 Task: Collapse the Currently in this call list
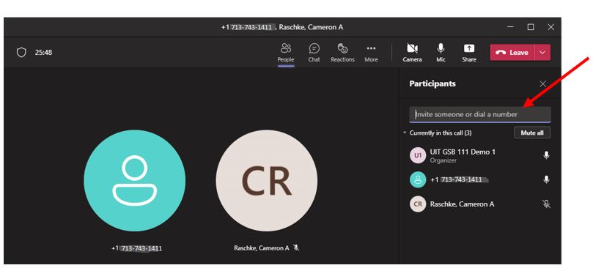[405, 133]
